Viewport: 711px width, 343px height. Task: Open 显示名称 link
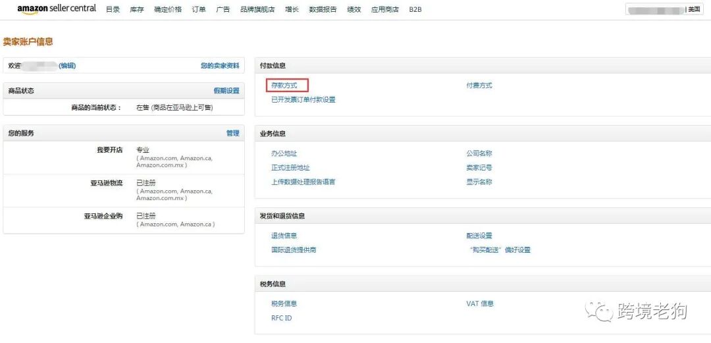pyautogui.click(x=479, y=182)
